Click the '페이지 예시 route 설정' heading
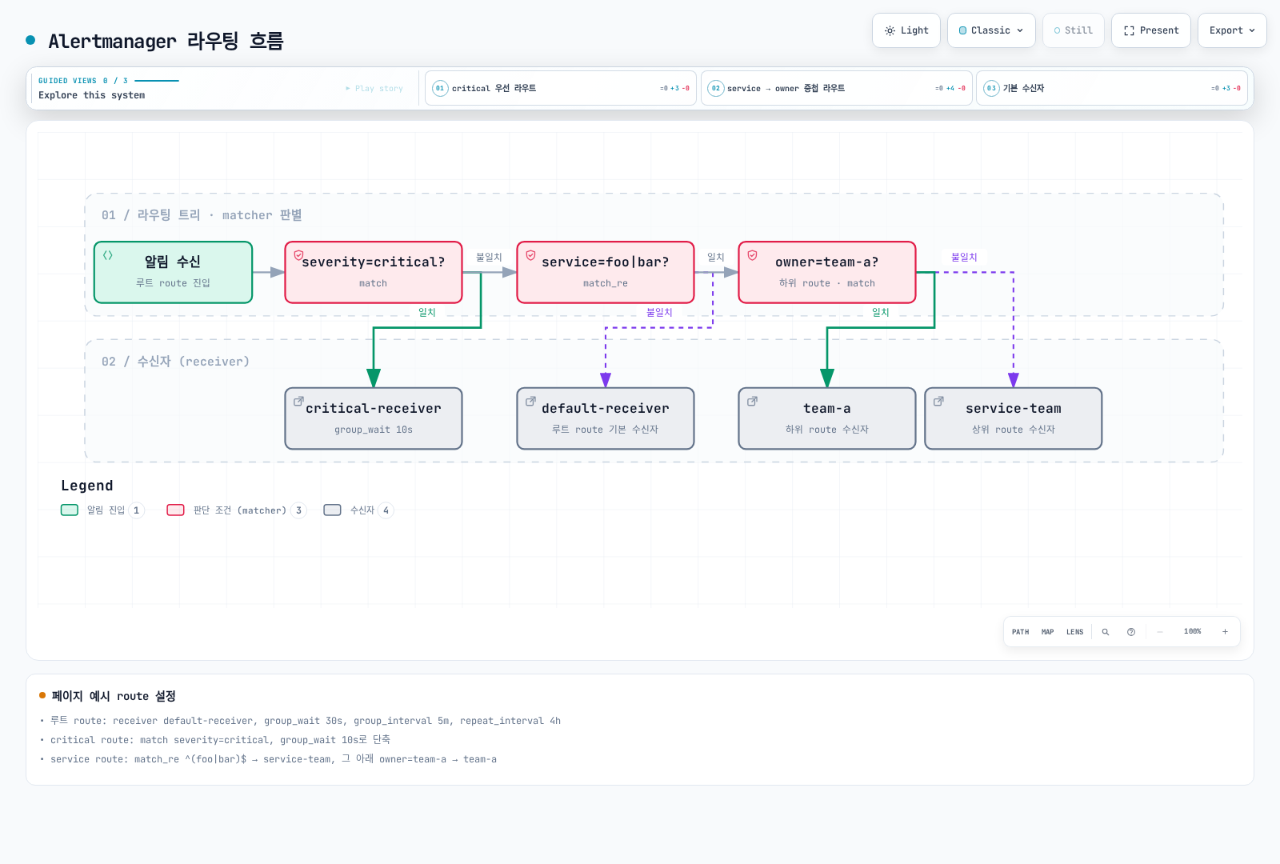Image resolution: width=1280 pixels, height=864 pixels. tap(114, 696)
